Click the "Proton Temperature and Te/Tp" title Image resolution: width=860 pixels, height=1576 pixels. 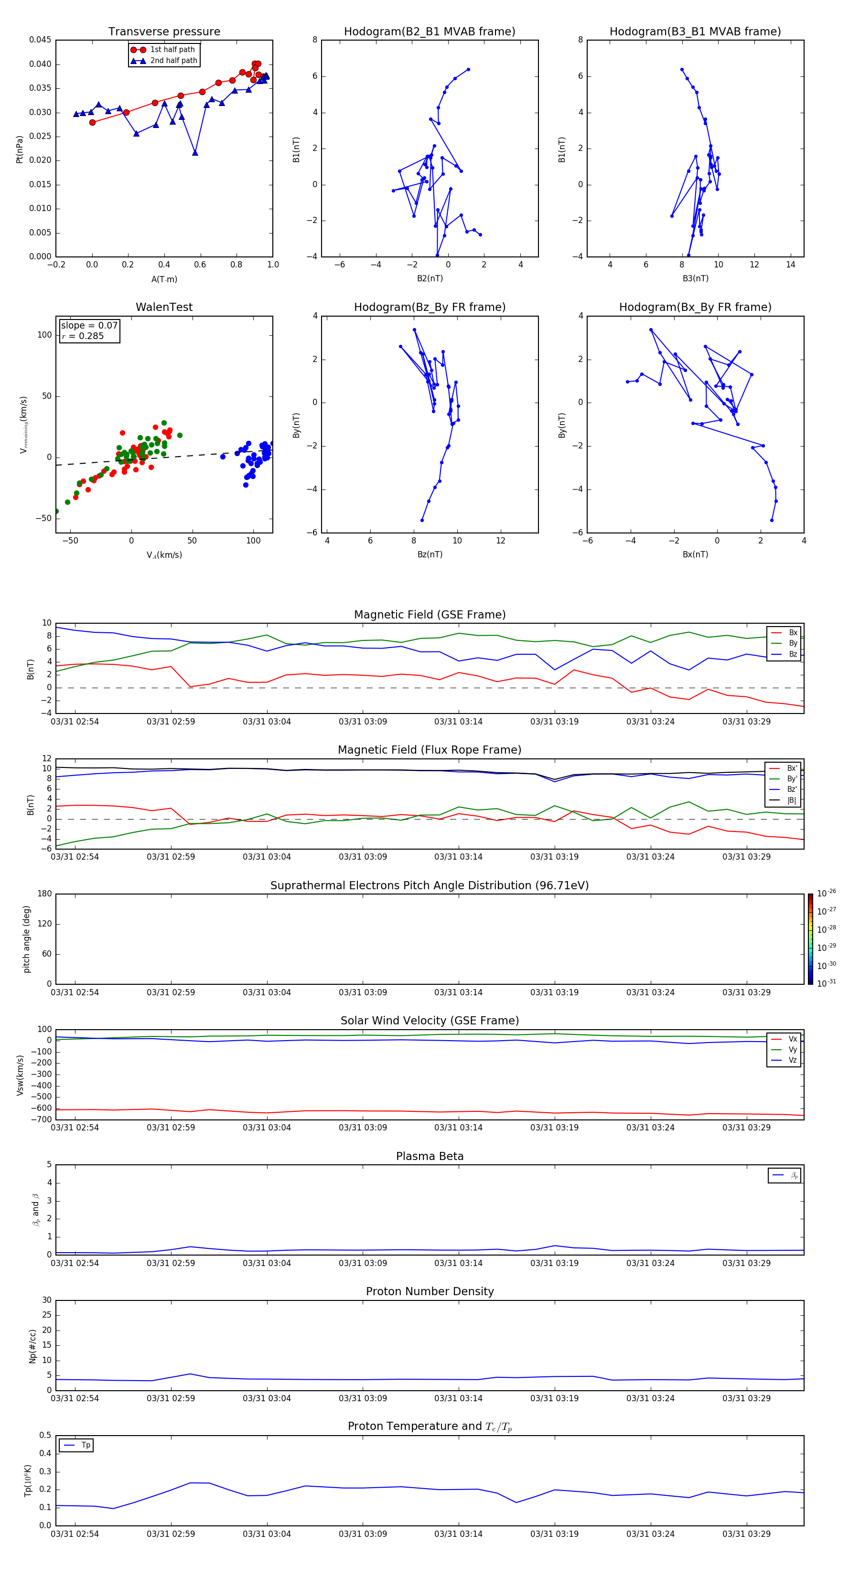(x=430, y=1427)
